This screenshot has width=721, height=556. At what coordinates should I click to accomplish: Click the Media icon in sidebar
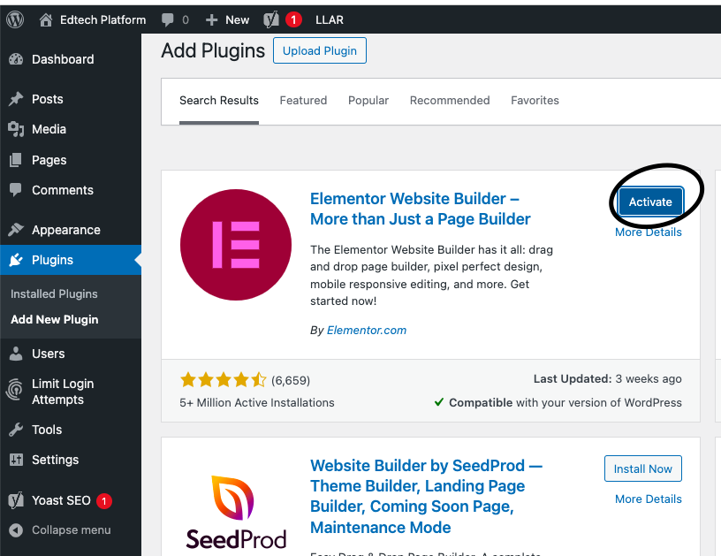(16, 129)
